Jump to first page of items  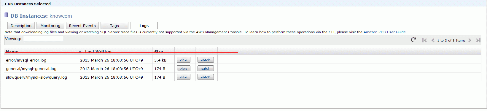tap(425, 40)
